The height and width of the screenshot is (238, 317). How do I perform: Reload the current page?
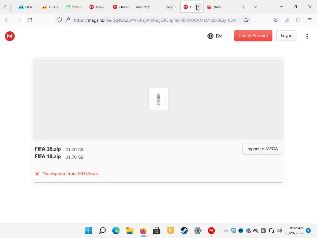point(30,20)
